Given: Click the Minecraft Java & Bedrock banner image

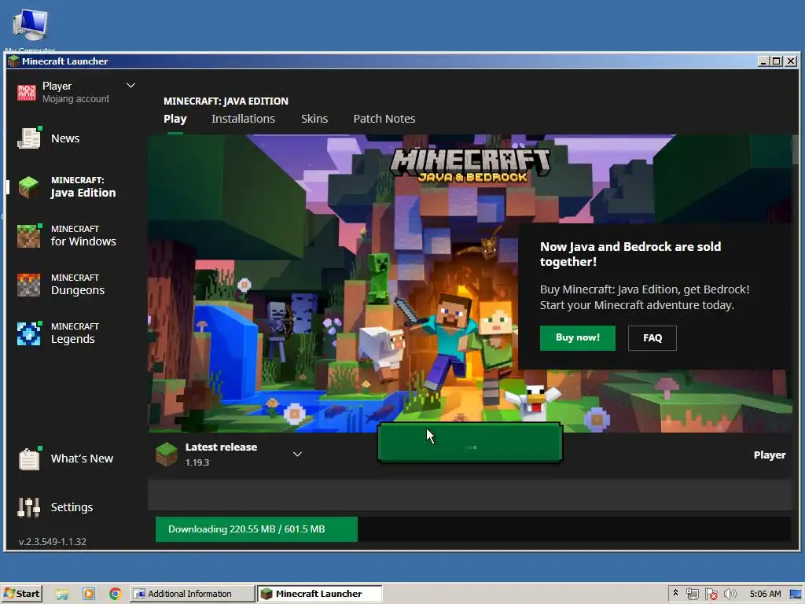Looking at the screenshot, I should [470, 282].
